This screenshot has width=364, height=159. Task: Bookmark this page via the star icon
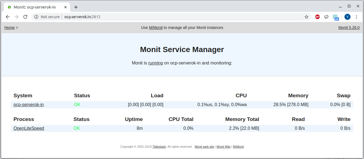(306, 17)
